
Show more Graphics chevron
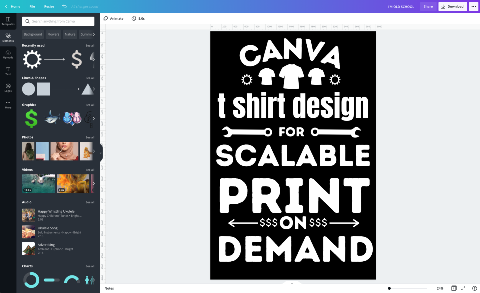point(93,119)
